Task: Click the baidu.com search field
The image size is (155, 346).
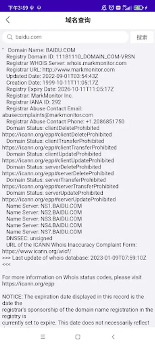Action: pyautogui.click(x=65, y=37)
